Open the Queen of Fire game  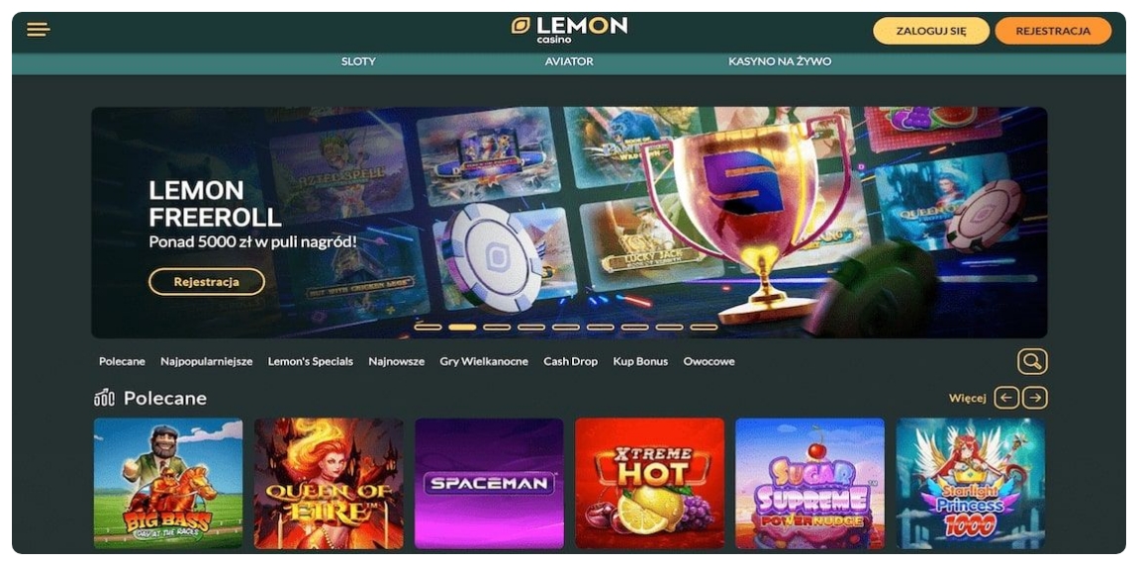pyautogui.click(x=329, y=483)
